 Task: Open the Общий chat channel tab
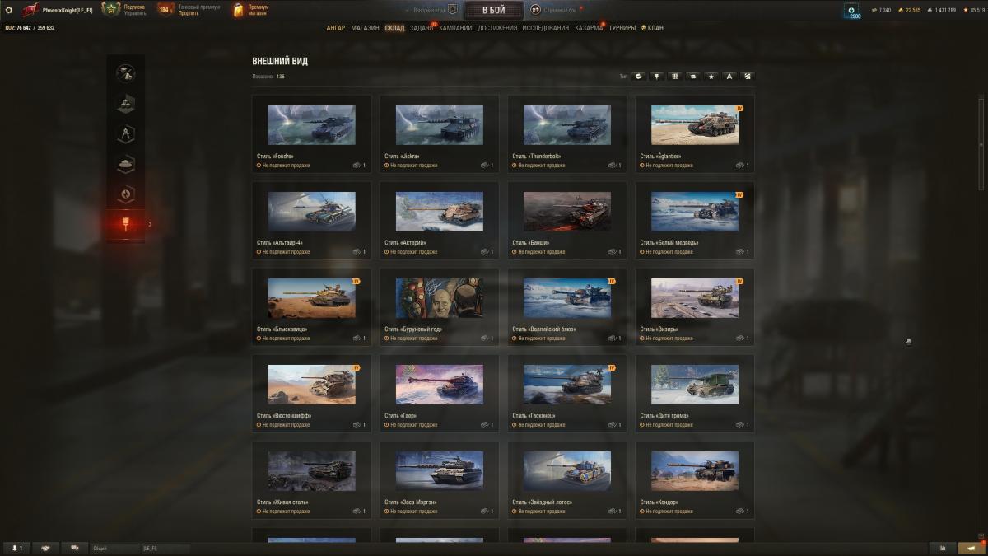pos(115,548)
